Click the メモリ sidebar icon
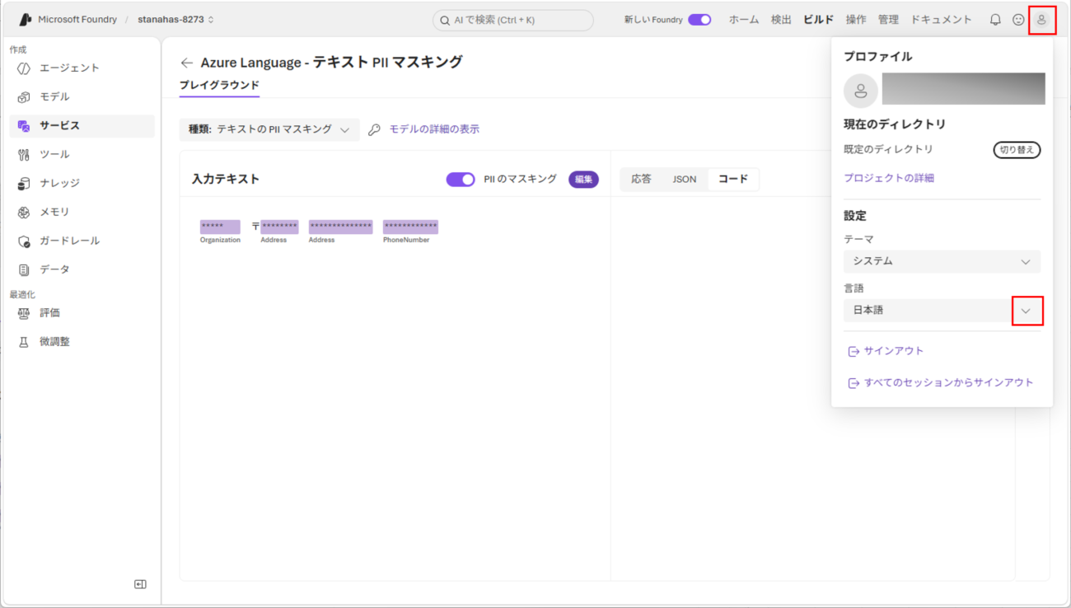1071x608 pixels. pyautogui.click(x=24, y=213)
